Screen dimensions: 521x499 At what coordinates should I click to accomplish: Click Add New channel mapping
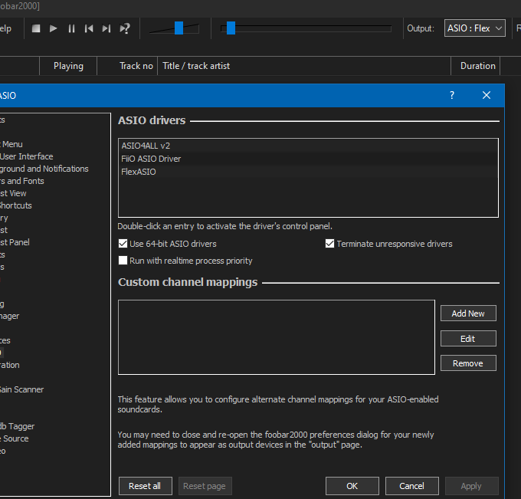pyautogui.click(x=468, y=314)
